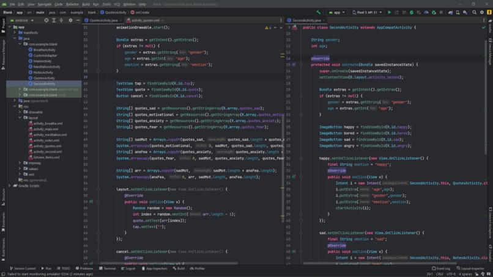
Task: Open the Android project view dropdown
Action: [x=22, y=20]
